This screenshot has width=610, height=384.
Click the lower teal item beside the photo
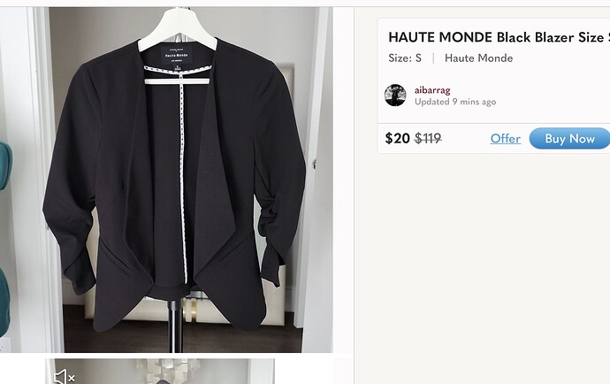point(4,302)
